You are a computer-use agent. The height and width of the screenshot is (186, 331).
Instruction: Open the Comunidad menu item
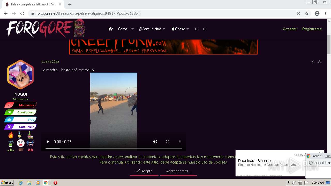(x=149, y=29)
